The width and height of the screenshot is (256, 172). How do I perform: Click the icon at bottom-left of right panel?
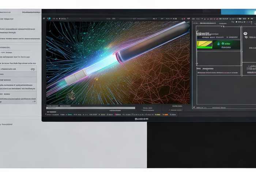pos(195,108)
